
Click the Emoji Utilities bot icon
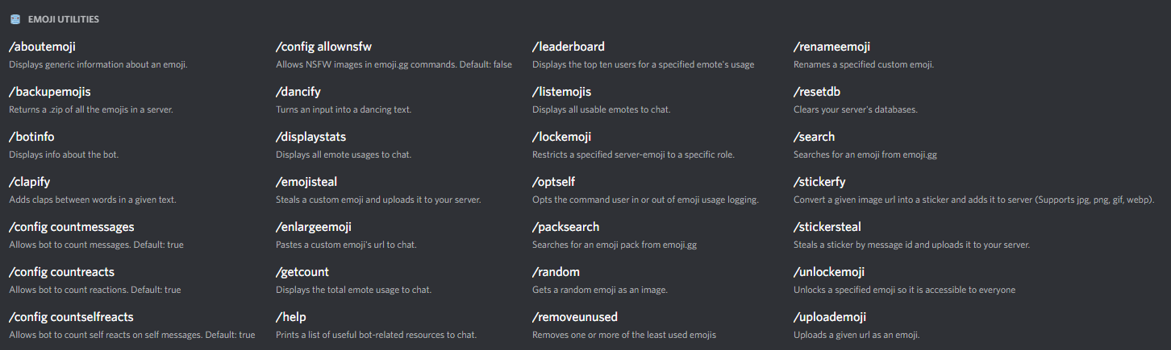[x=15, y=19]
